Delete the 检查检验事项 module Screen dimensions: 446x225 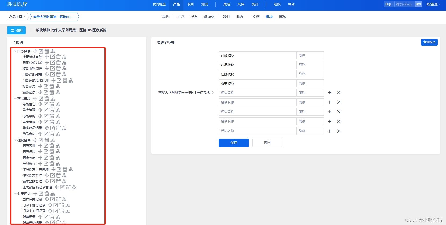59,57
